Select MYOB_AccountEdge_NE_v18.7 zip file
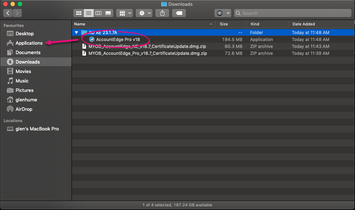 [147, 47]
